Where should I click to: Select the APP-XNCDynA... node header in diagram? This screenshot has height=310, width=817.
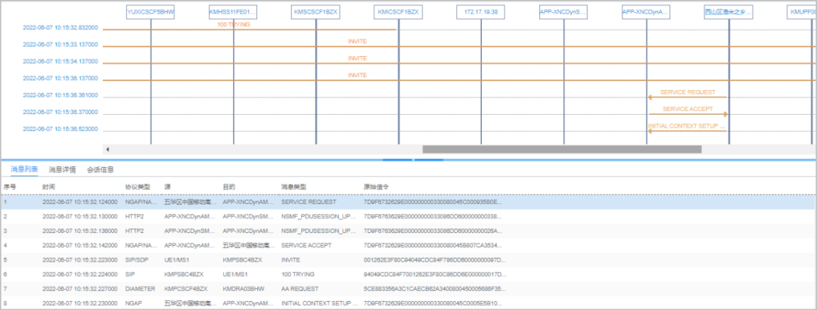pyautogui.click(x=646, y=11)
